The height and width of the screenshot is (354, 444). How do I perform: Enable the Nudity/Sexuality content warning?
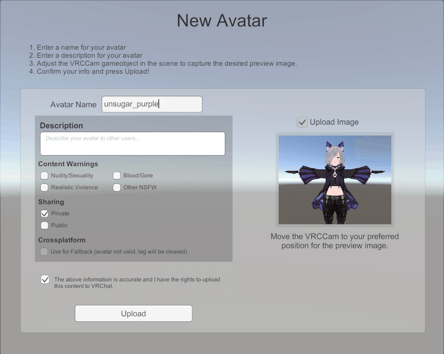[x=44, y=176]
